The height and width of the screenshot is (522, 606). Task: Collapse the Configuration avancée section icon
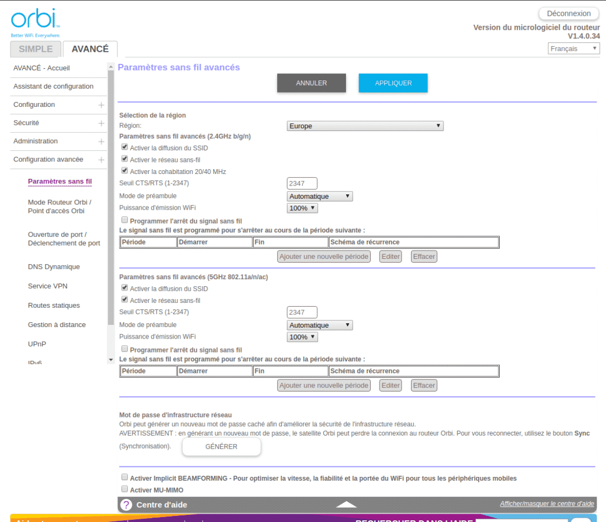pyautogui.click(x=101, y=160)
